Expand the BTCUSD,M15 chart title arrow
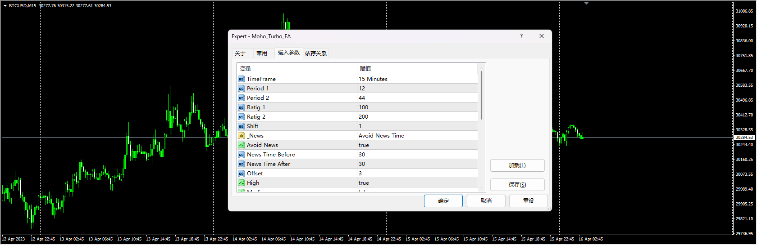757x245 pixels. click(5, 6)
